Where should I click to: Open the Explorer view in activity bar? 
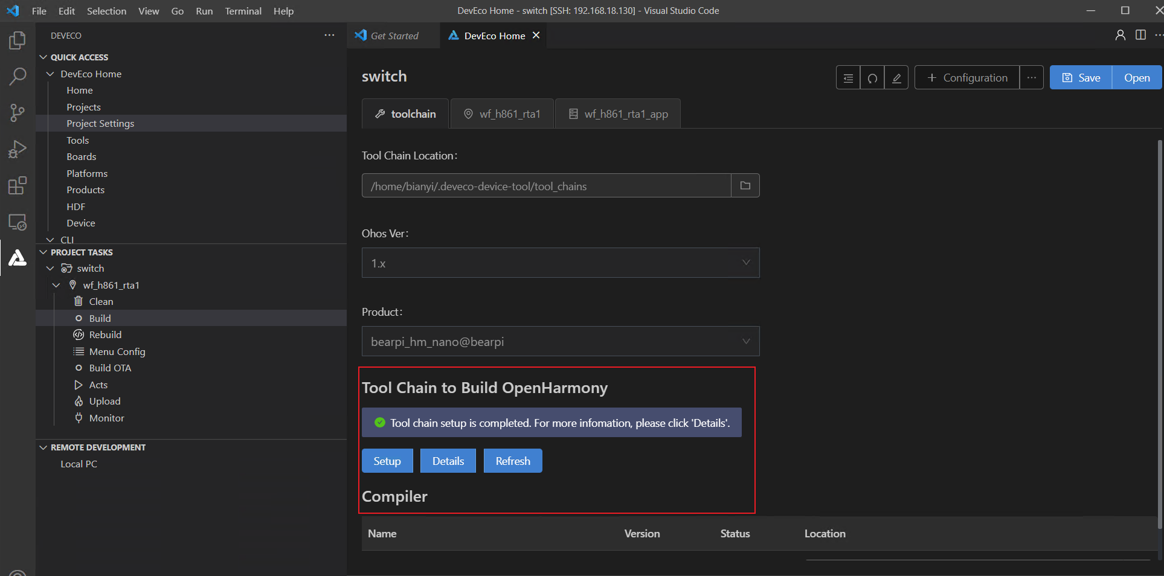18,40
